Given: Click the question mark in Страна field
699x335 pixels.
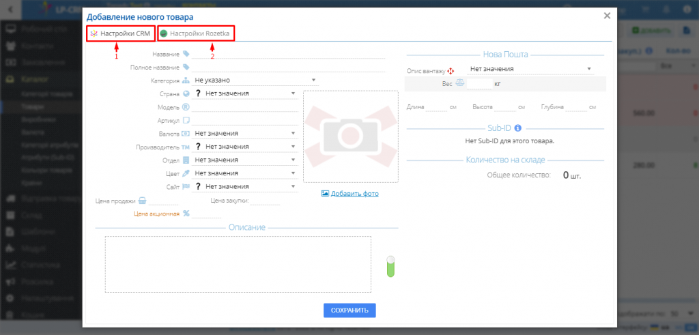Looking at the screenshot, I should pos(197,93).
